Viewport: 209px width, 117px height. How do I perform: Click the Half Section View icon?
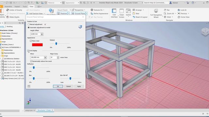(27, 13)
